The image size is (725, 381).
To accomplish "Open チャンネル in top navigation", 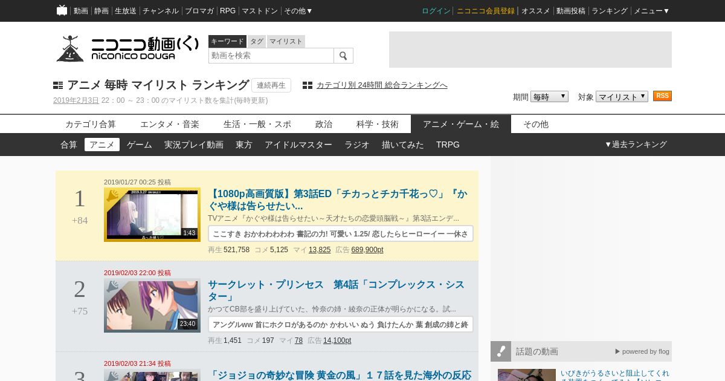I will [161, 11].
